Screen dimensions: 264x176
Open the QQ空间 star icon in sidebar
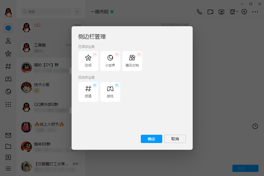[8, 54]
